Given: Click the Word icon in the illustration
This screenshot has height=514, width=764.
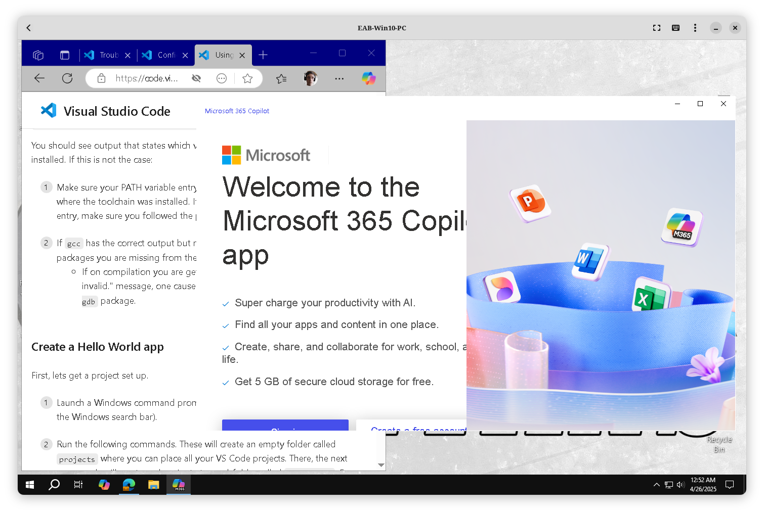Looking at the screenshot, I should 590,261.
